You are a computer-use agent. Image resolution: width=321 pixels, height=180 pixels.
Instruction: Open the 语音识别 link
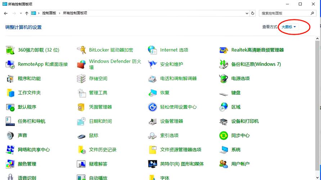pyautogui.click(x=27, y=178)
